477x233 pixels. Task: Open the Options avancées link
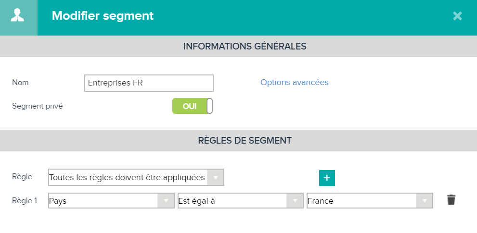pyautogui.click(x=295, y=82)
